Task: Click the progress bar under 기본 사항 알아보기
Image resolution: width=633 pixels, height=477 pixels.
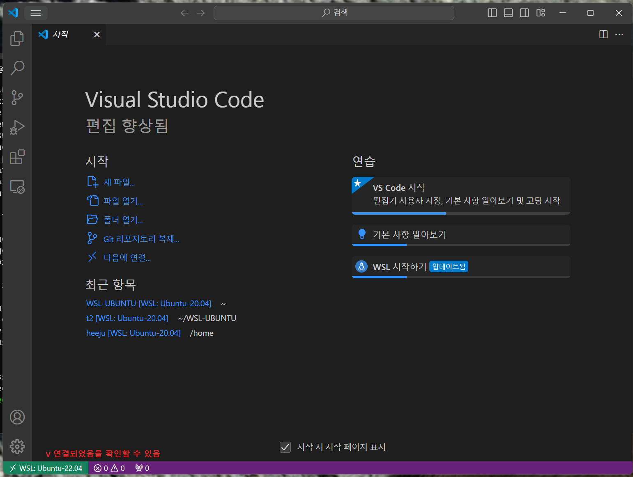Action: 461,245
